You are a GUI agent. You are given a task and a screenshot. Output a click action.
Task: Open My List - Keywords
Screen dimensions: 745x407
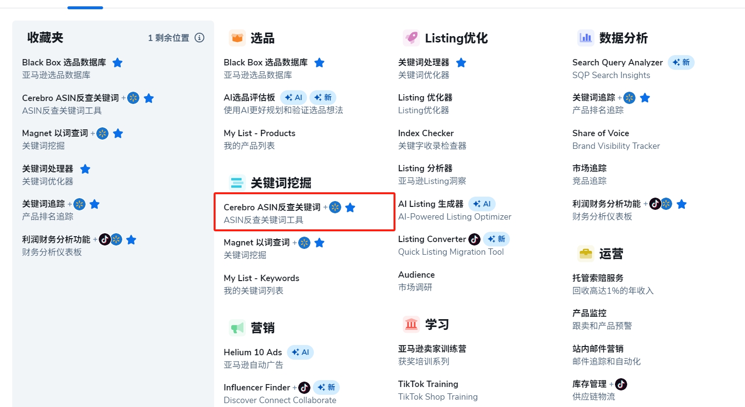coord(262,278)
